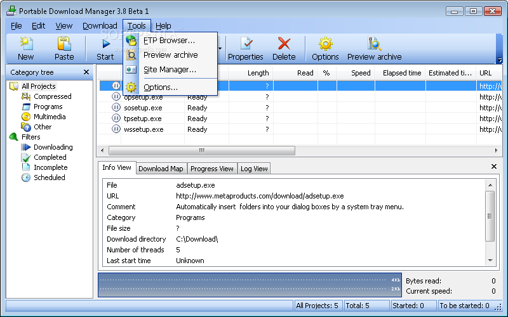The height and width of the screenshot is (317, 508).
Task: Click the % column header
Action: click(x=327, y=73)
